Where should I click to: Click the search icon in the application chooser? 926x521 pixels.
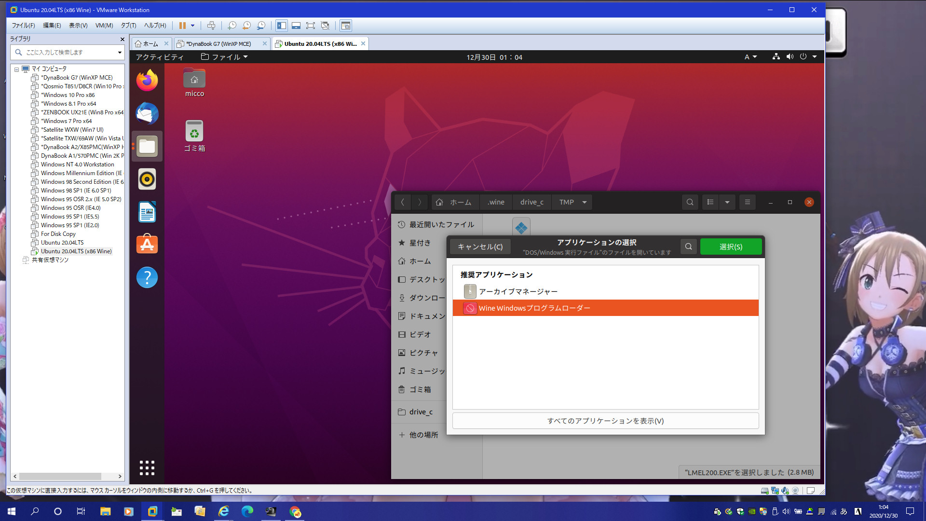[x=689, y=247]
